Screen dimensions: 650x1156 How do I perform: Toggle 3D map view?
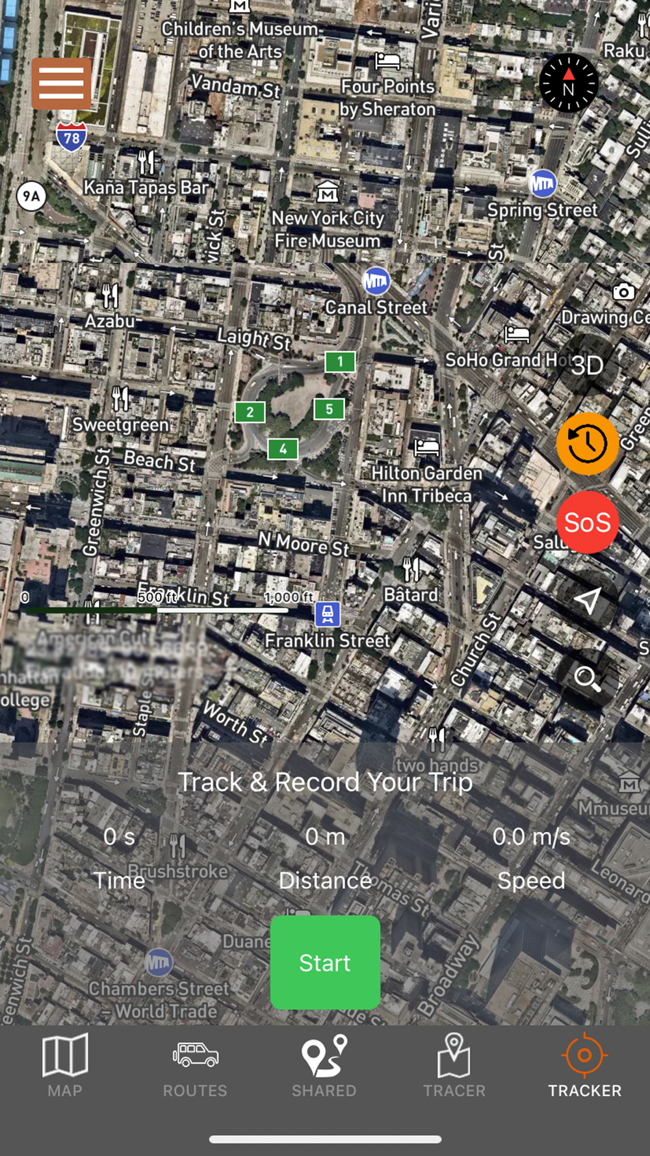(587, 365)
